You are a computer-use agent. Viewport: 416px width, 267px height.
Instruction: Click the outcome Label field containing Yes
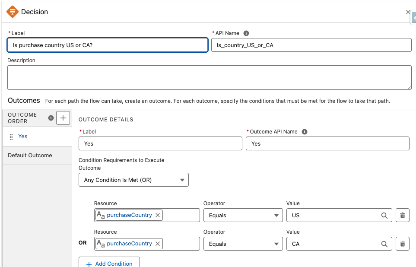click(160, 143)
